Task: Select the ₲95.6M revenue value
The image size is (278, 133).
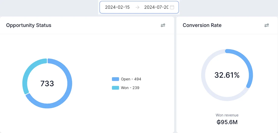Action: 227,122
